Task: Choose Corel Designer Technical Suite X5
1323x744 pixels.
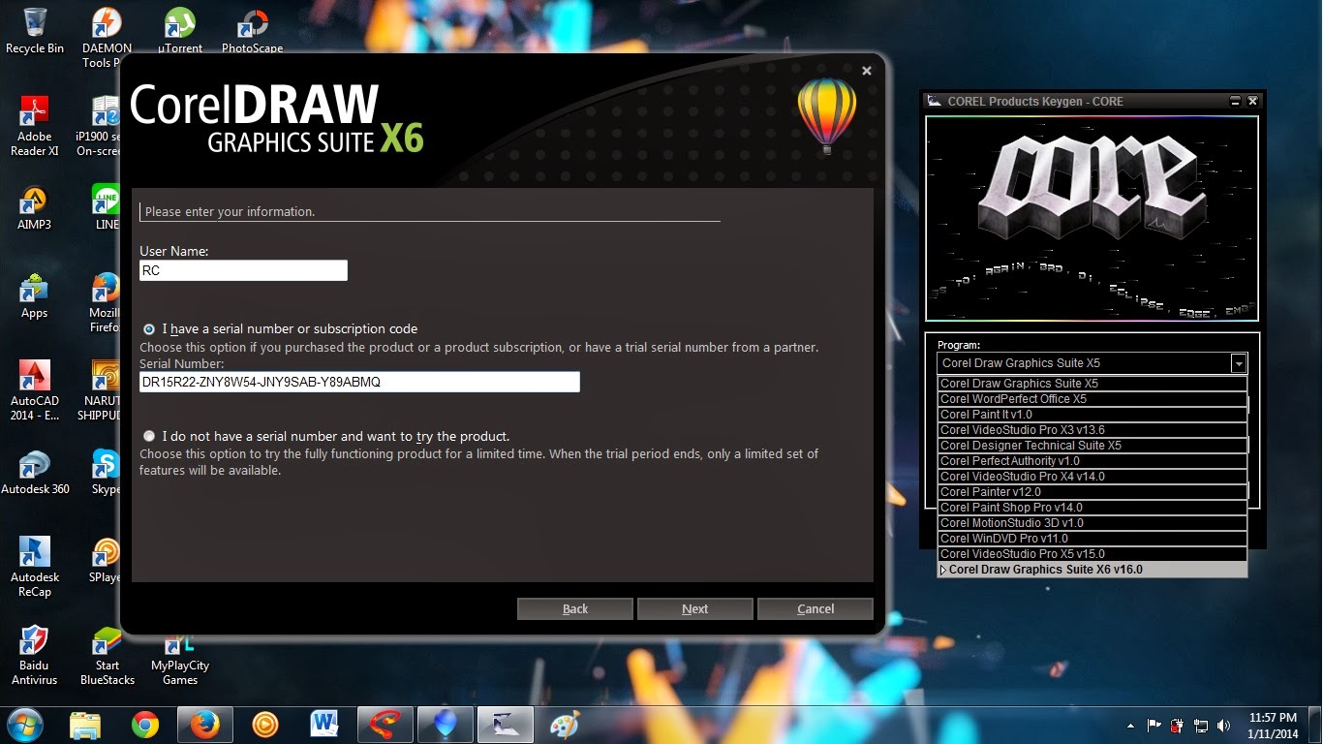Action: (1092, 446)
